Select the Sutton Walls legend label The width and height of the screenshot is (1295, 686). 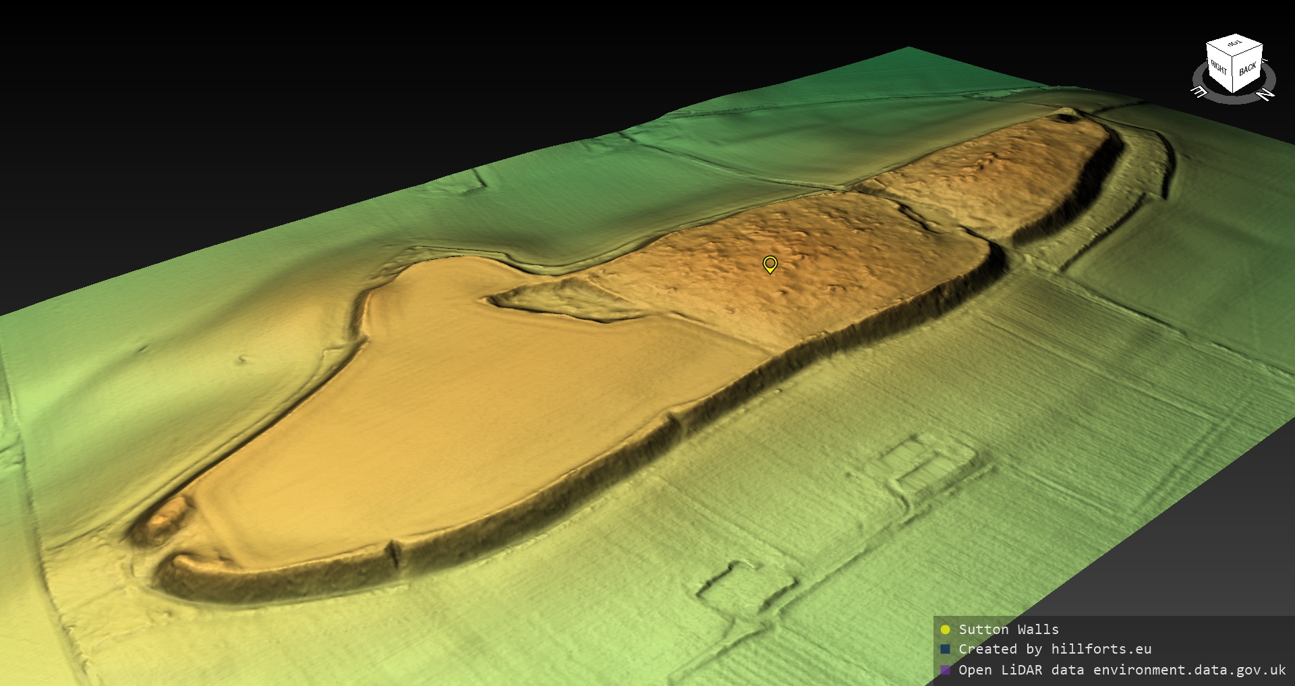click(1008, 630)
